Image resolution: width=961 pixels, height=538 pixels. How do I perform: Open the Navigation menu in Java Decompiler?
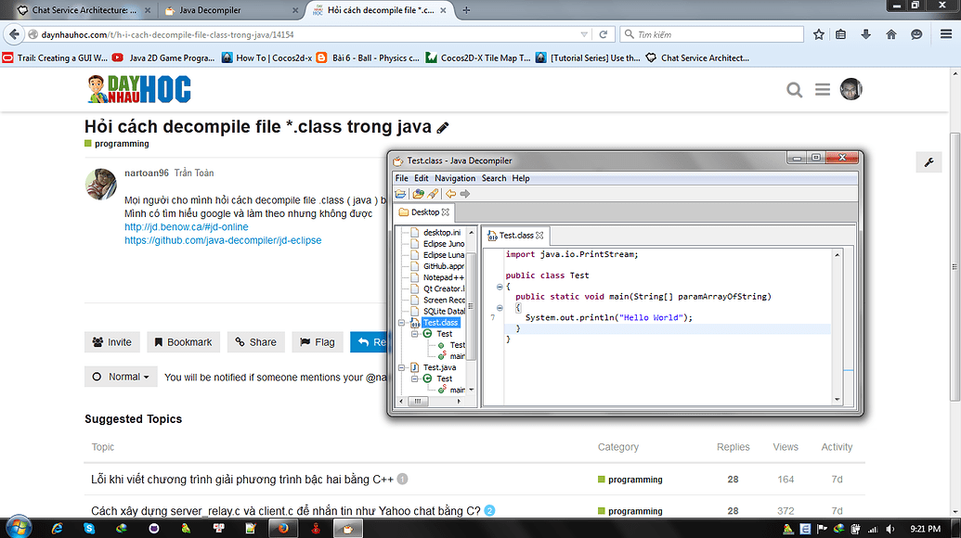pos(454,177)
